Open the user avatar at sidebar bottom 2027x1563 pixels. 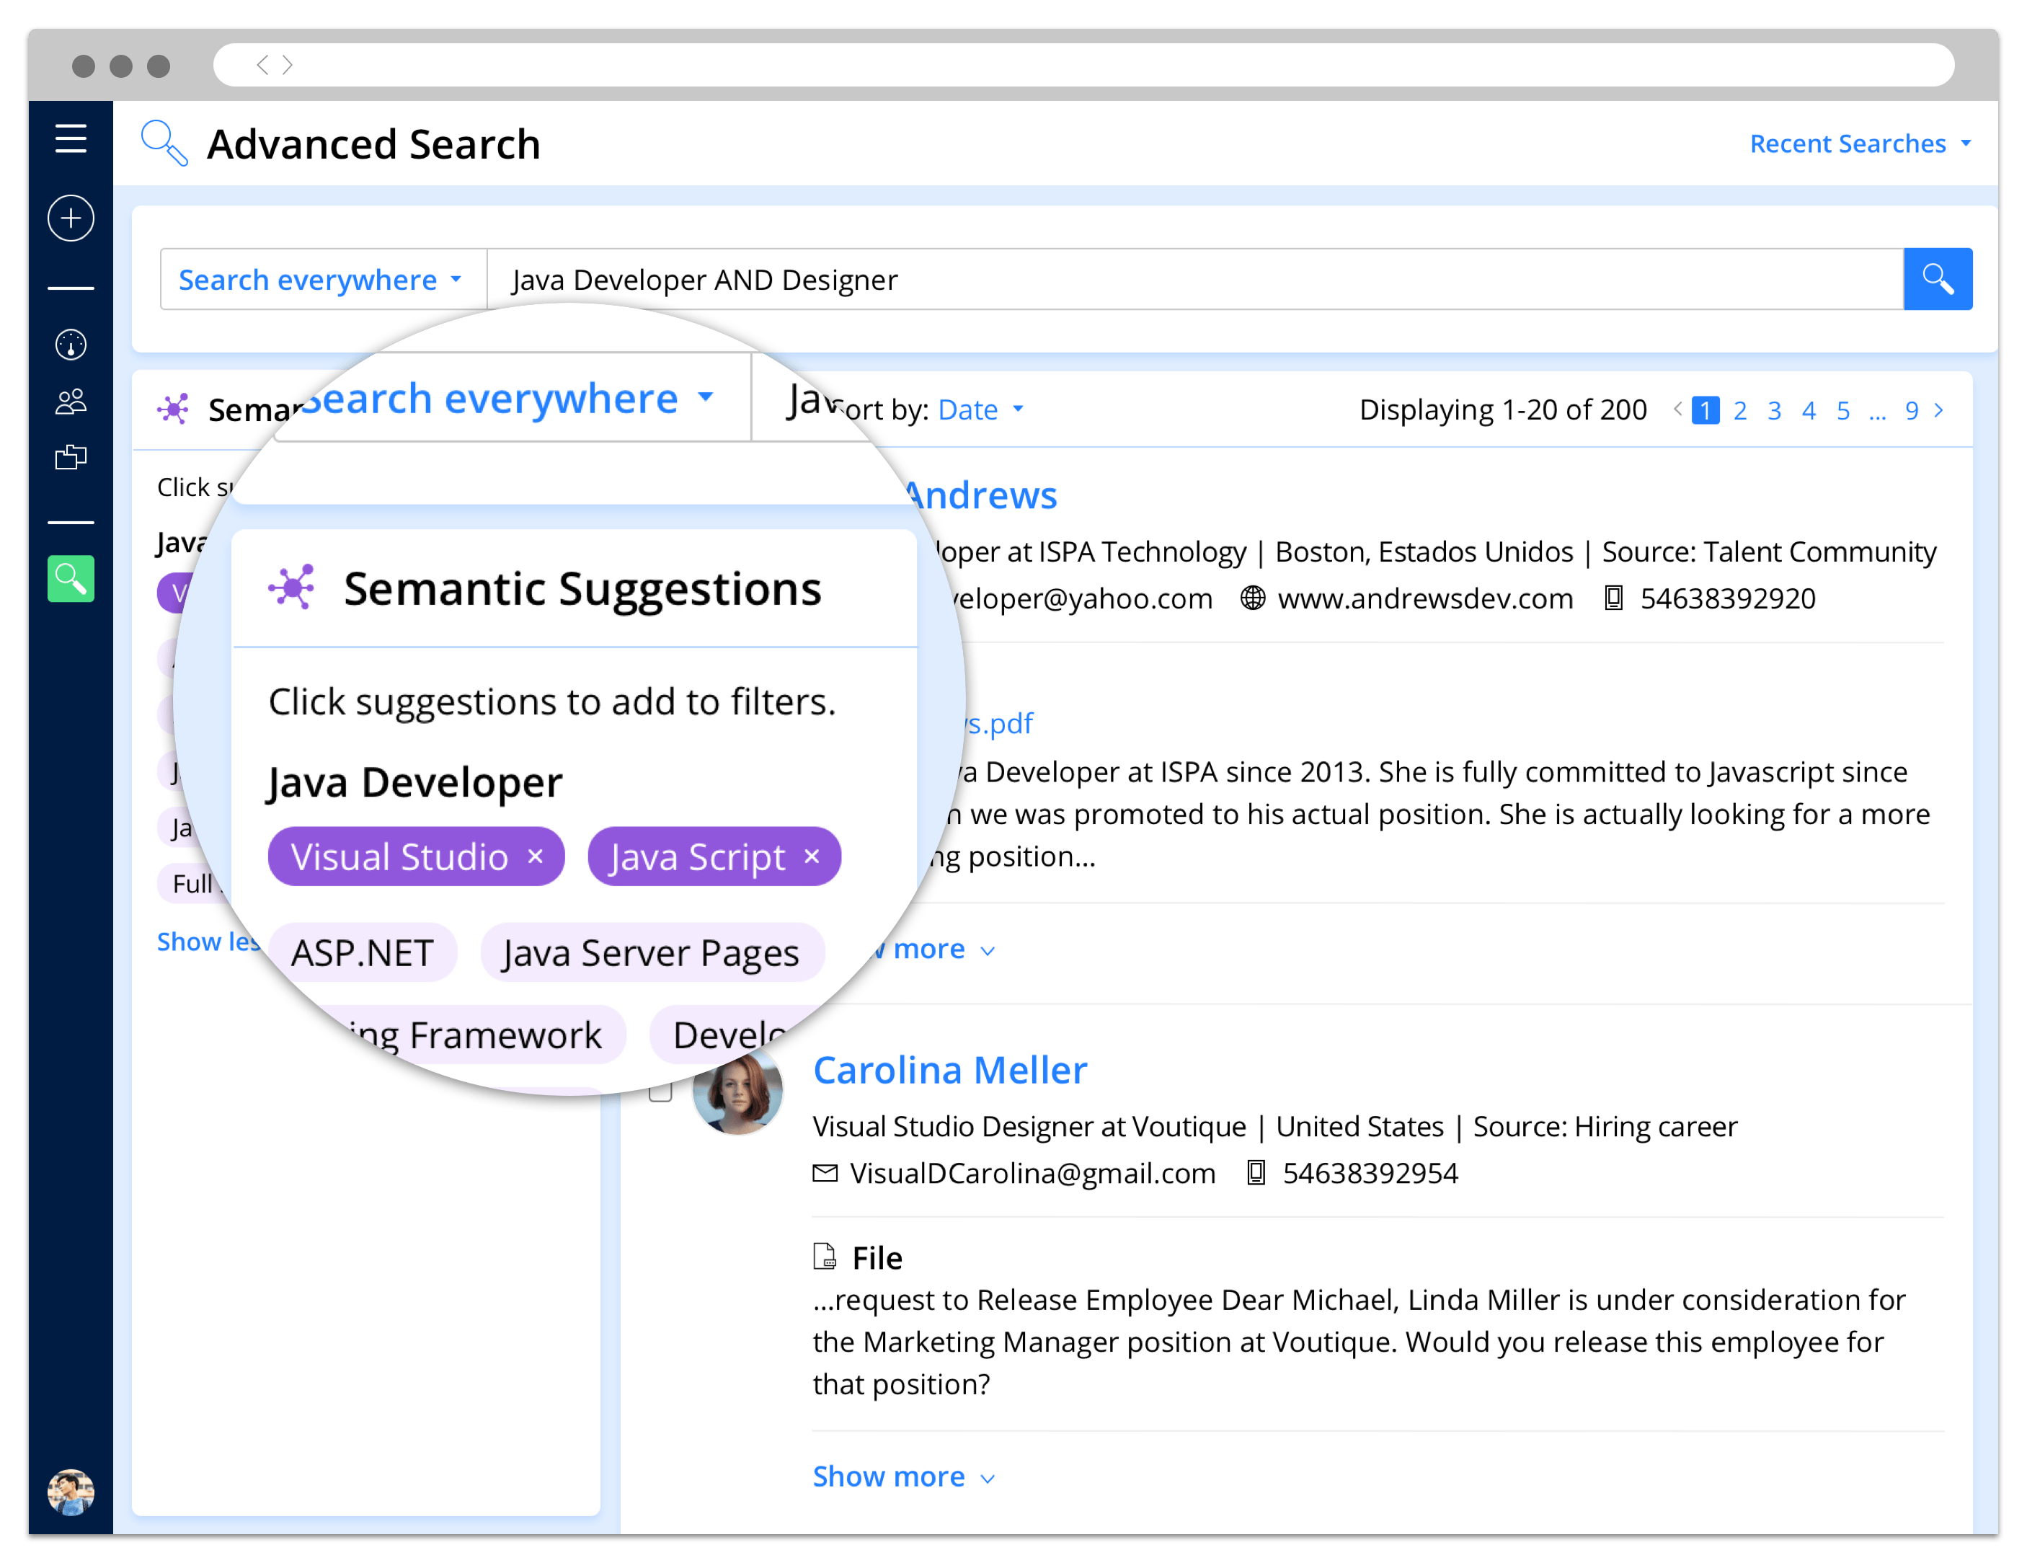(71, 1492)
